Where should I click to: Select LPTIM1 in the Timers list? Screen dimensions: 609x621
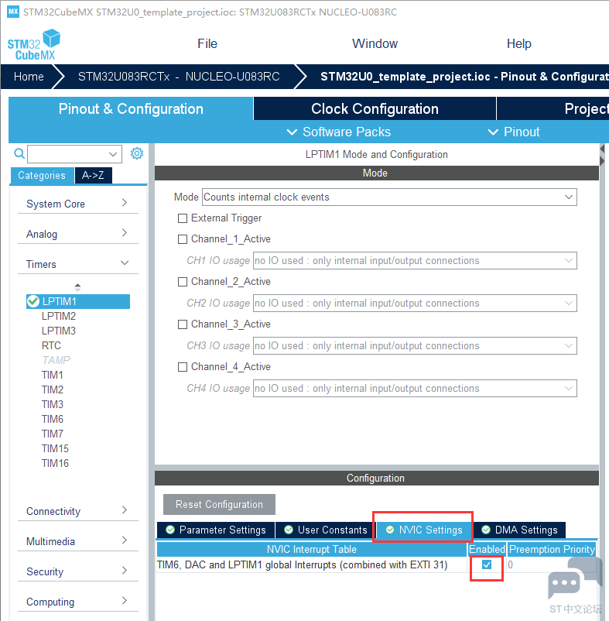(78, 301)
